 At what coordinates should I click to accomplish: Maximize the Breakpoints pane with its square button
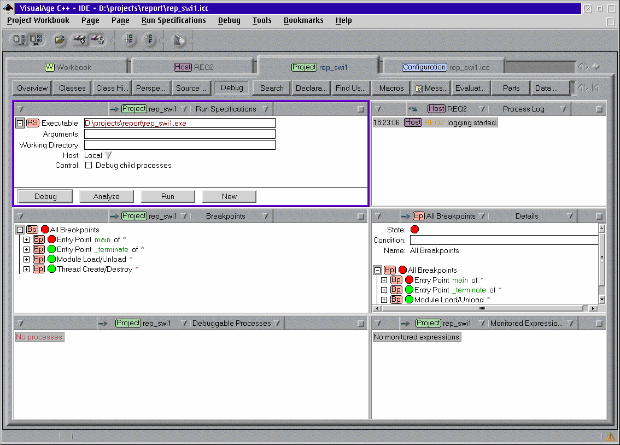tap(361, 216)
